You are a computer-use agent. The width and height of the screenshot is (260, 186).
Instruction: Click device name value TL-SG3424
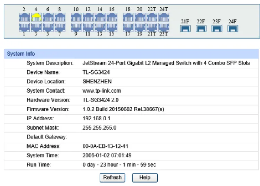pos(96,72)
